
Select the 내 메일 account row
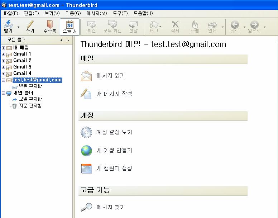[21, 48]
